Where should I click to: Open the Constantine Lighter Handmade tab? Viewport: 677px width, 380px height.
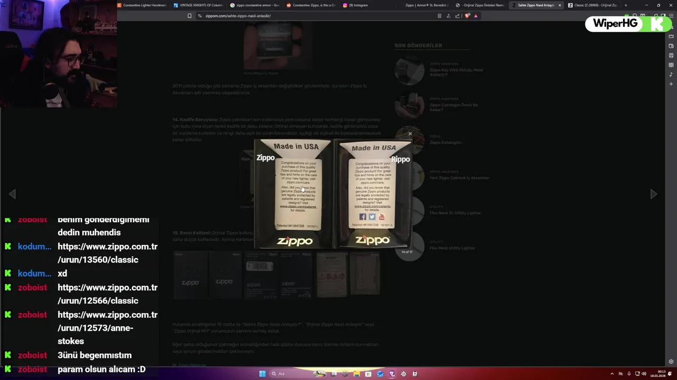point(142,5)
